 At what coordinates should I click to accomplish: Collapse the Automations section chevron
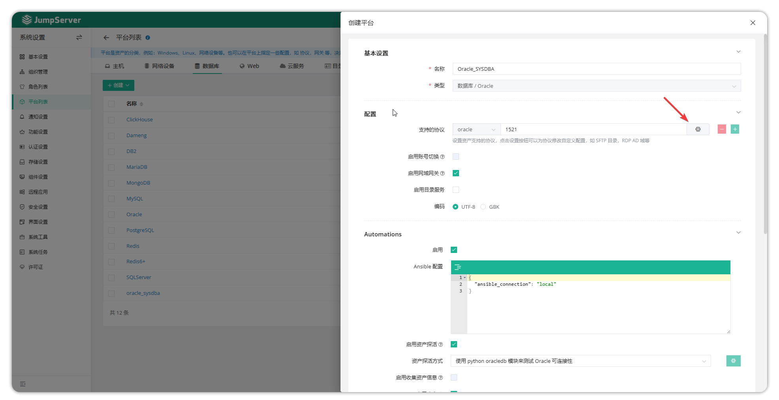[x=738, y=233]
